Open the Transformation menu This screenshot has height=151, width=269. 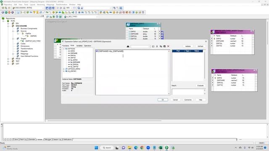pyautogui.click(x=62, y=5)
